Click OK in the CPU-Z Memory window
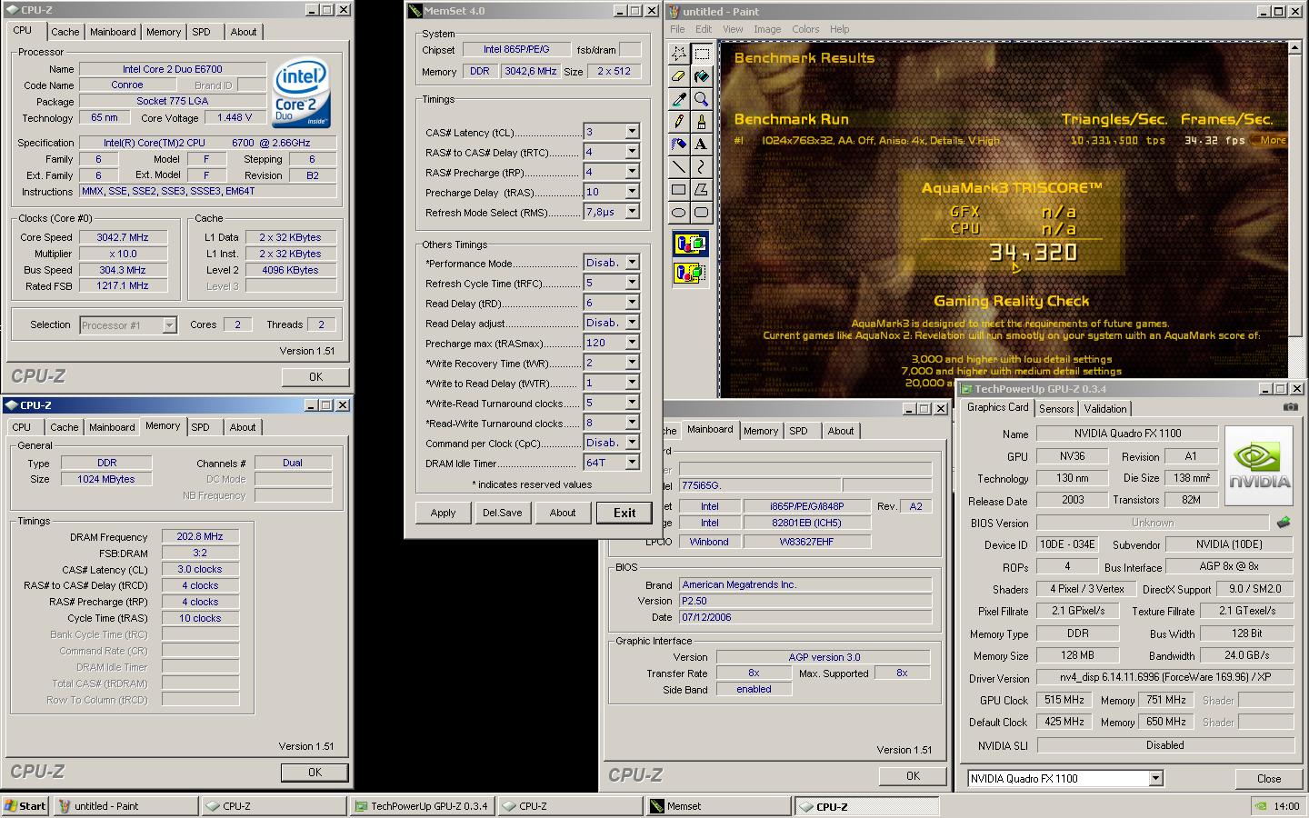 pos(315,772)
